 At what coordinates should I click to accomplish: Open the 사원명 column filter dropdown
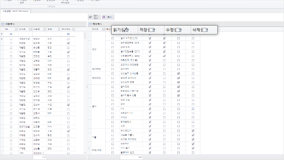point(45,29)
